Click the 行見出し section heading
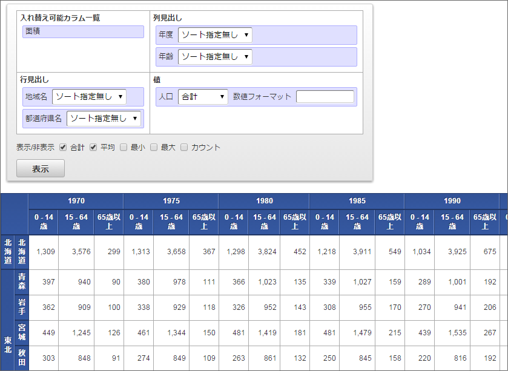508x371 pixels. [x=35, y=79]
